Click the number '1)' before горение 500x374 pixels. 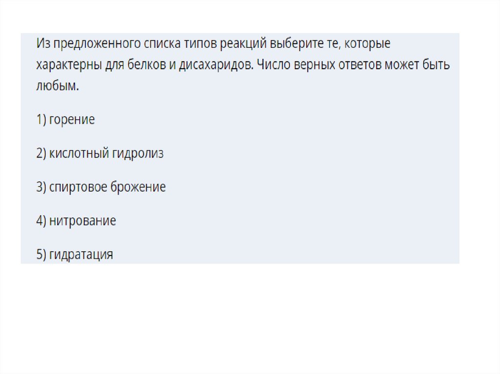click(x=41, y=120)
